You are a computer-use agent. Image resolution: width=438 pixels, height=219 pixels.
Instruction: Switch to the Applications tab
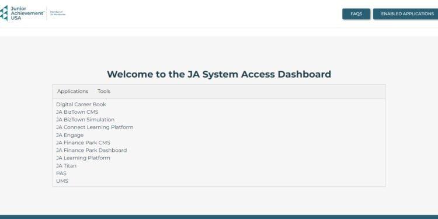(x=72, y=91)
